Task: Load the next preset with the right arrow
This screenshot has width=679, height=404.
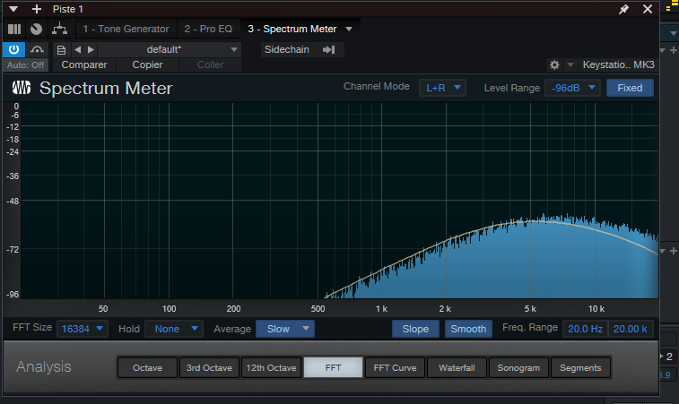Action: (x=91, y=50)
